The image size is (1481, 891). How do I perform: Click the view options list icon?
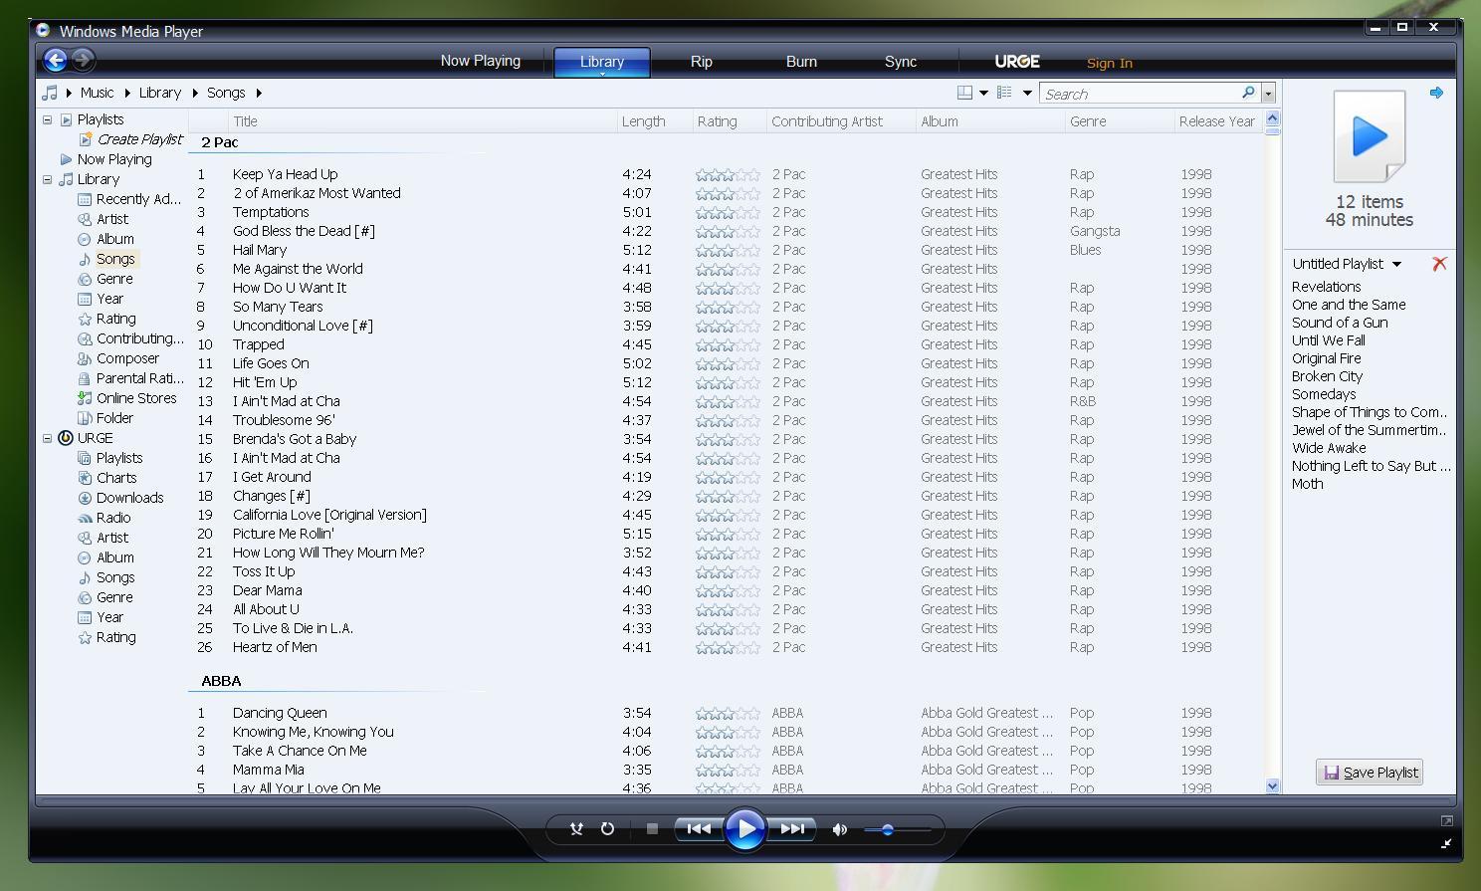1005,93
